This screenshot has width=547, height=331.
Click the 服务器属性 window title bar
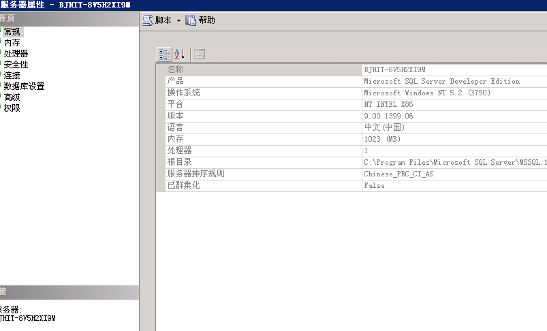274,5
